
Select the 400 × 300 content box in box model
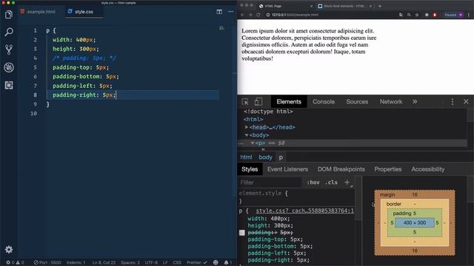(415, 222)
